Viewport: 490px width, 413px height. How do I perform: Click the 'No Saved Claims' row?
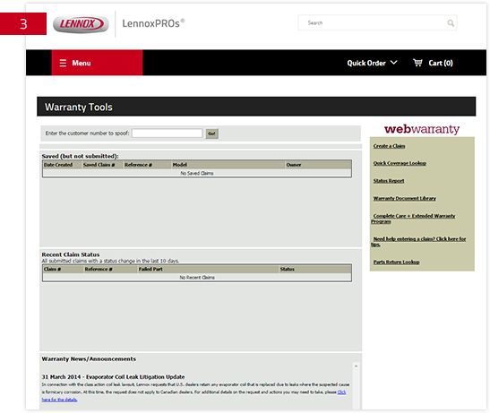[197, 173]
